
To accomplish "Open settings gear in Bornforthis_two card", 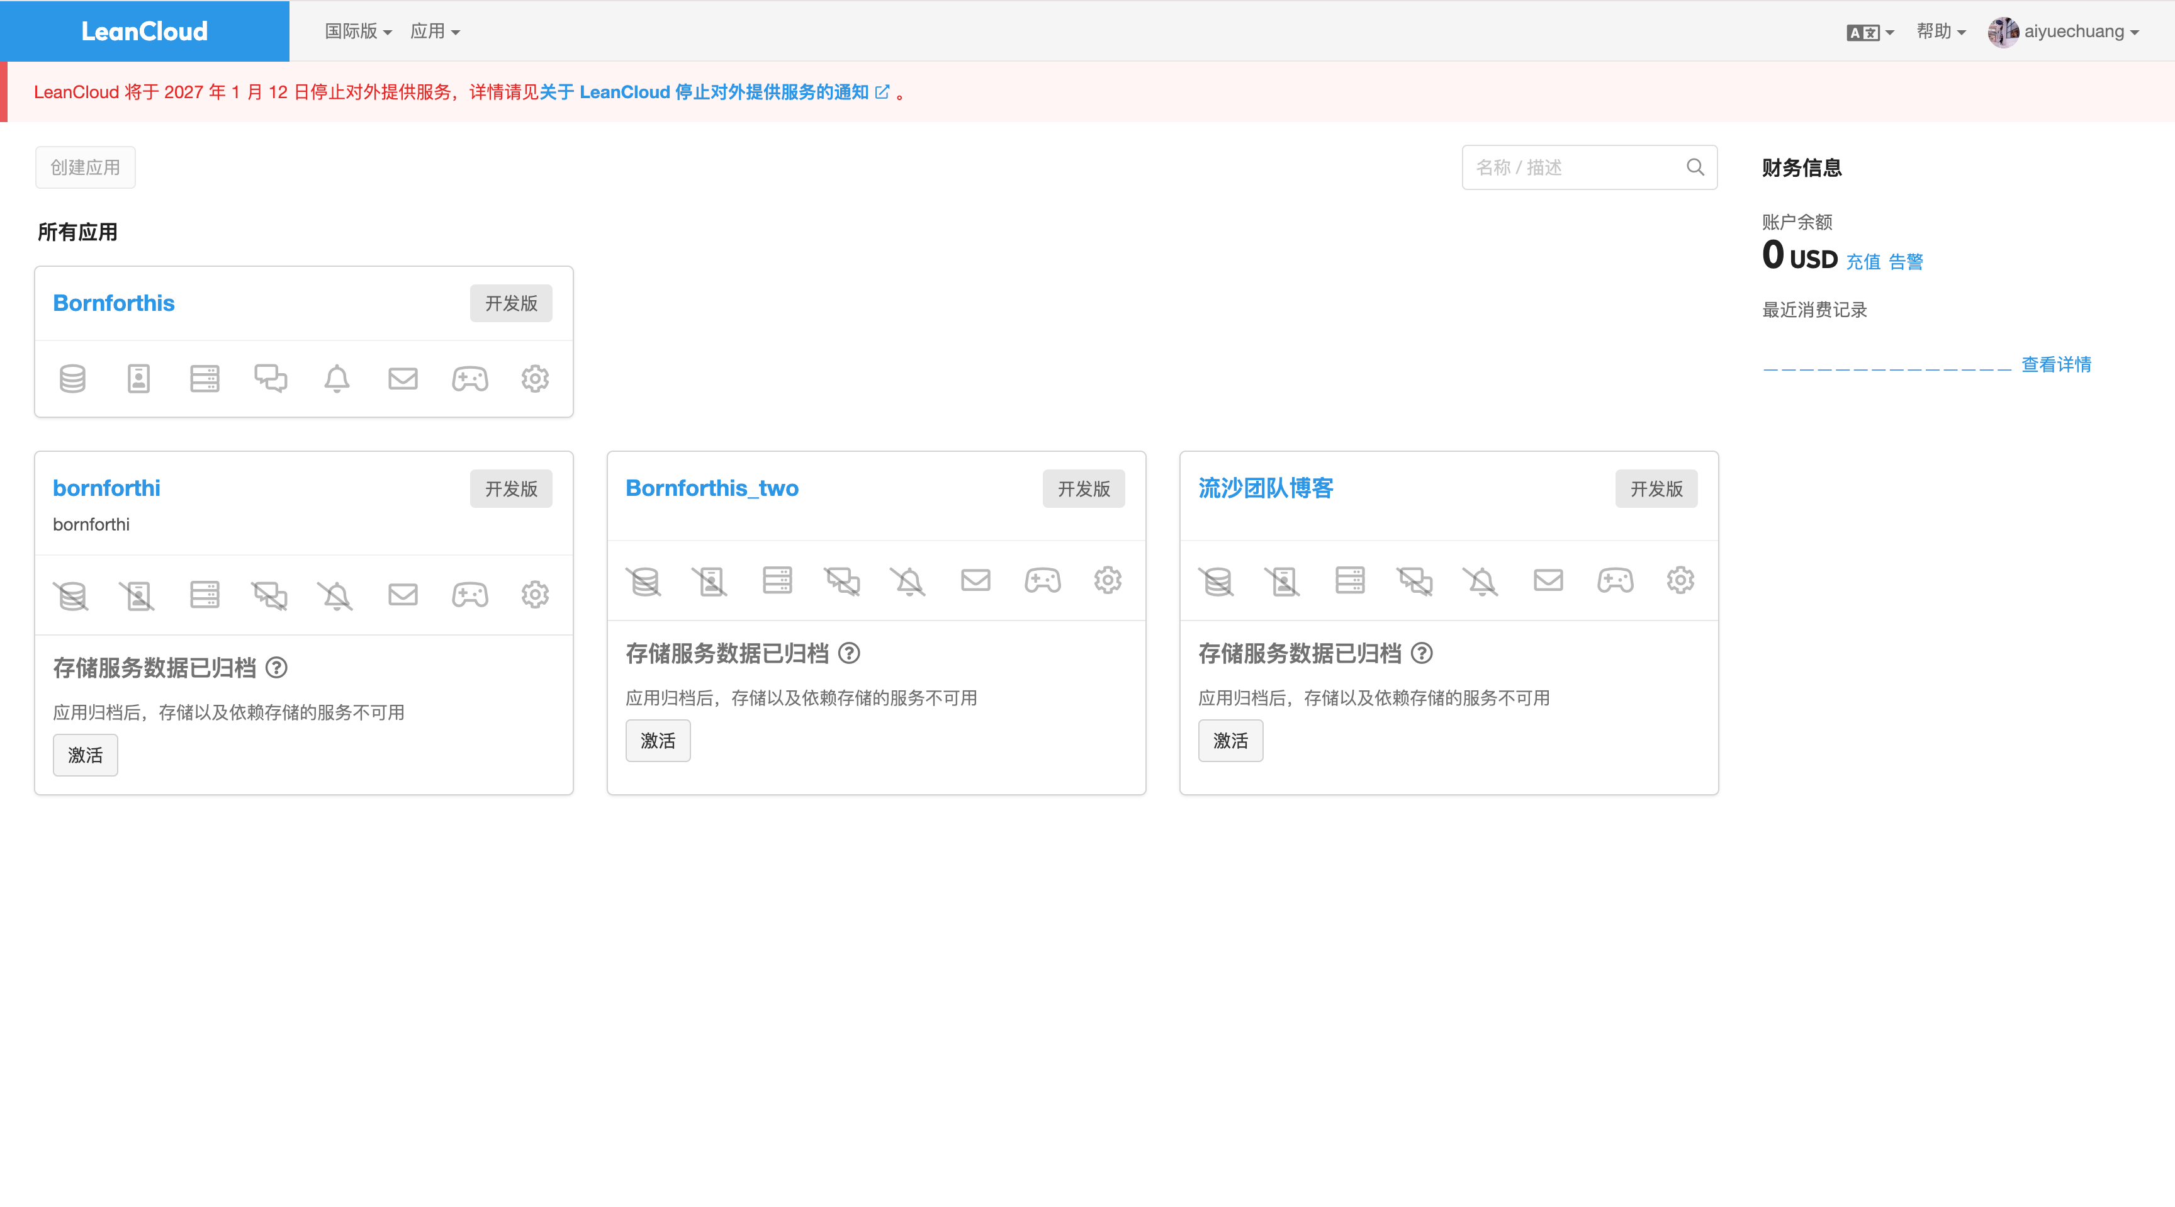I will 1108,581.
